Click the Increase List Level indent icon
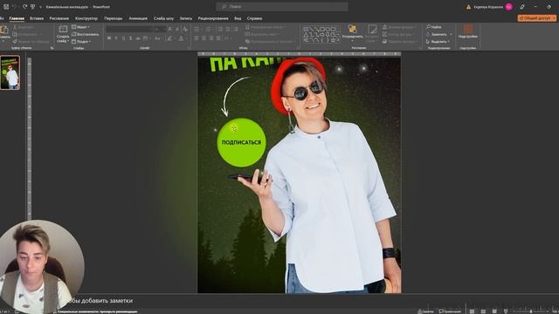559x314 pixels. 227,29
